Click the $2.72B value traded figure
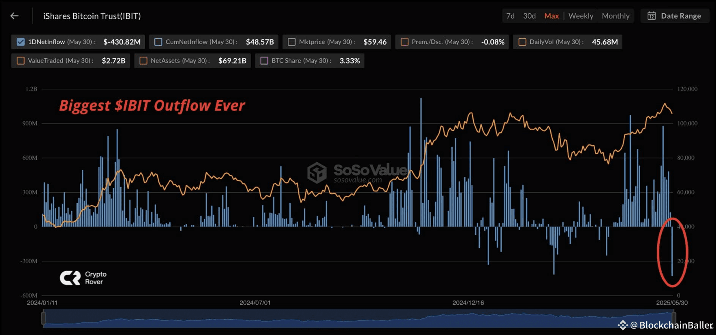Screen dimensions: 716x335 [x=113, y=61]
